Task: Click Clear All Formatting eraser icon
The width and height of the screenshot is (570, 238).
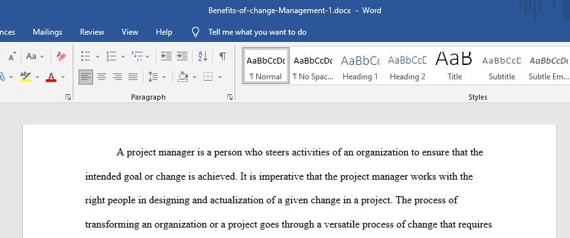Action: 62,56
